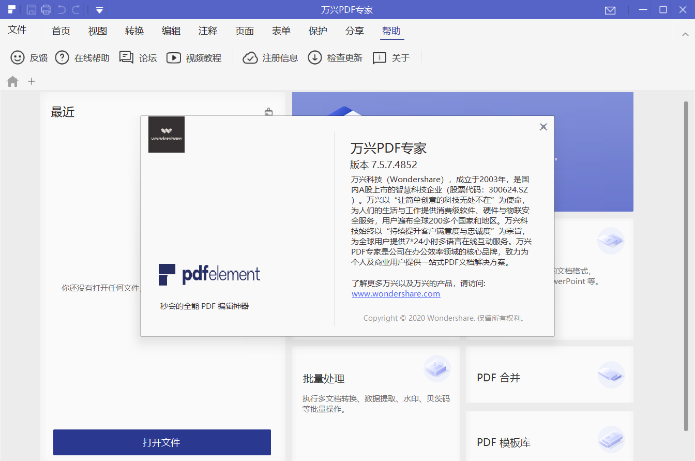Viewport: 695px width, 461px height.
Task: Switch to the 转换 tab
Action: coord(134,31)
